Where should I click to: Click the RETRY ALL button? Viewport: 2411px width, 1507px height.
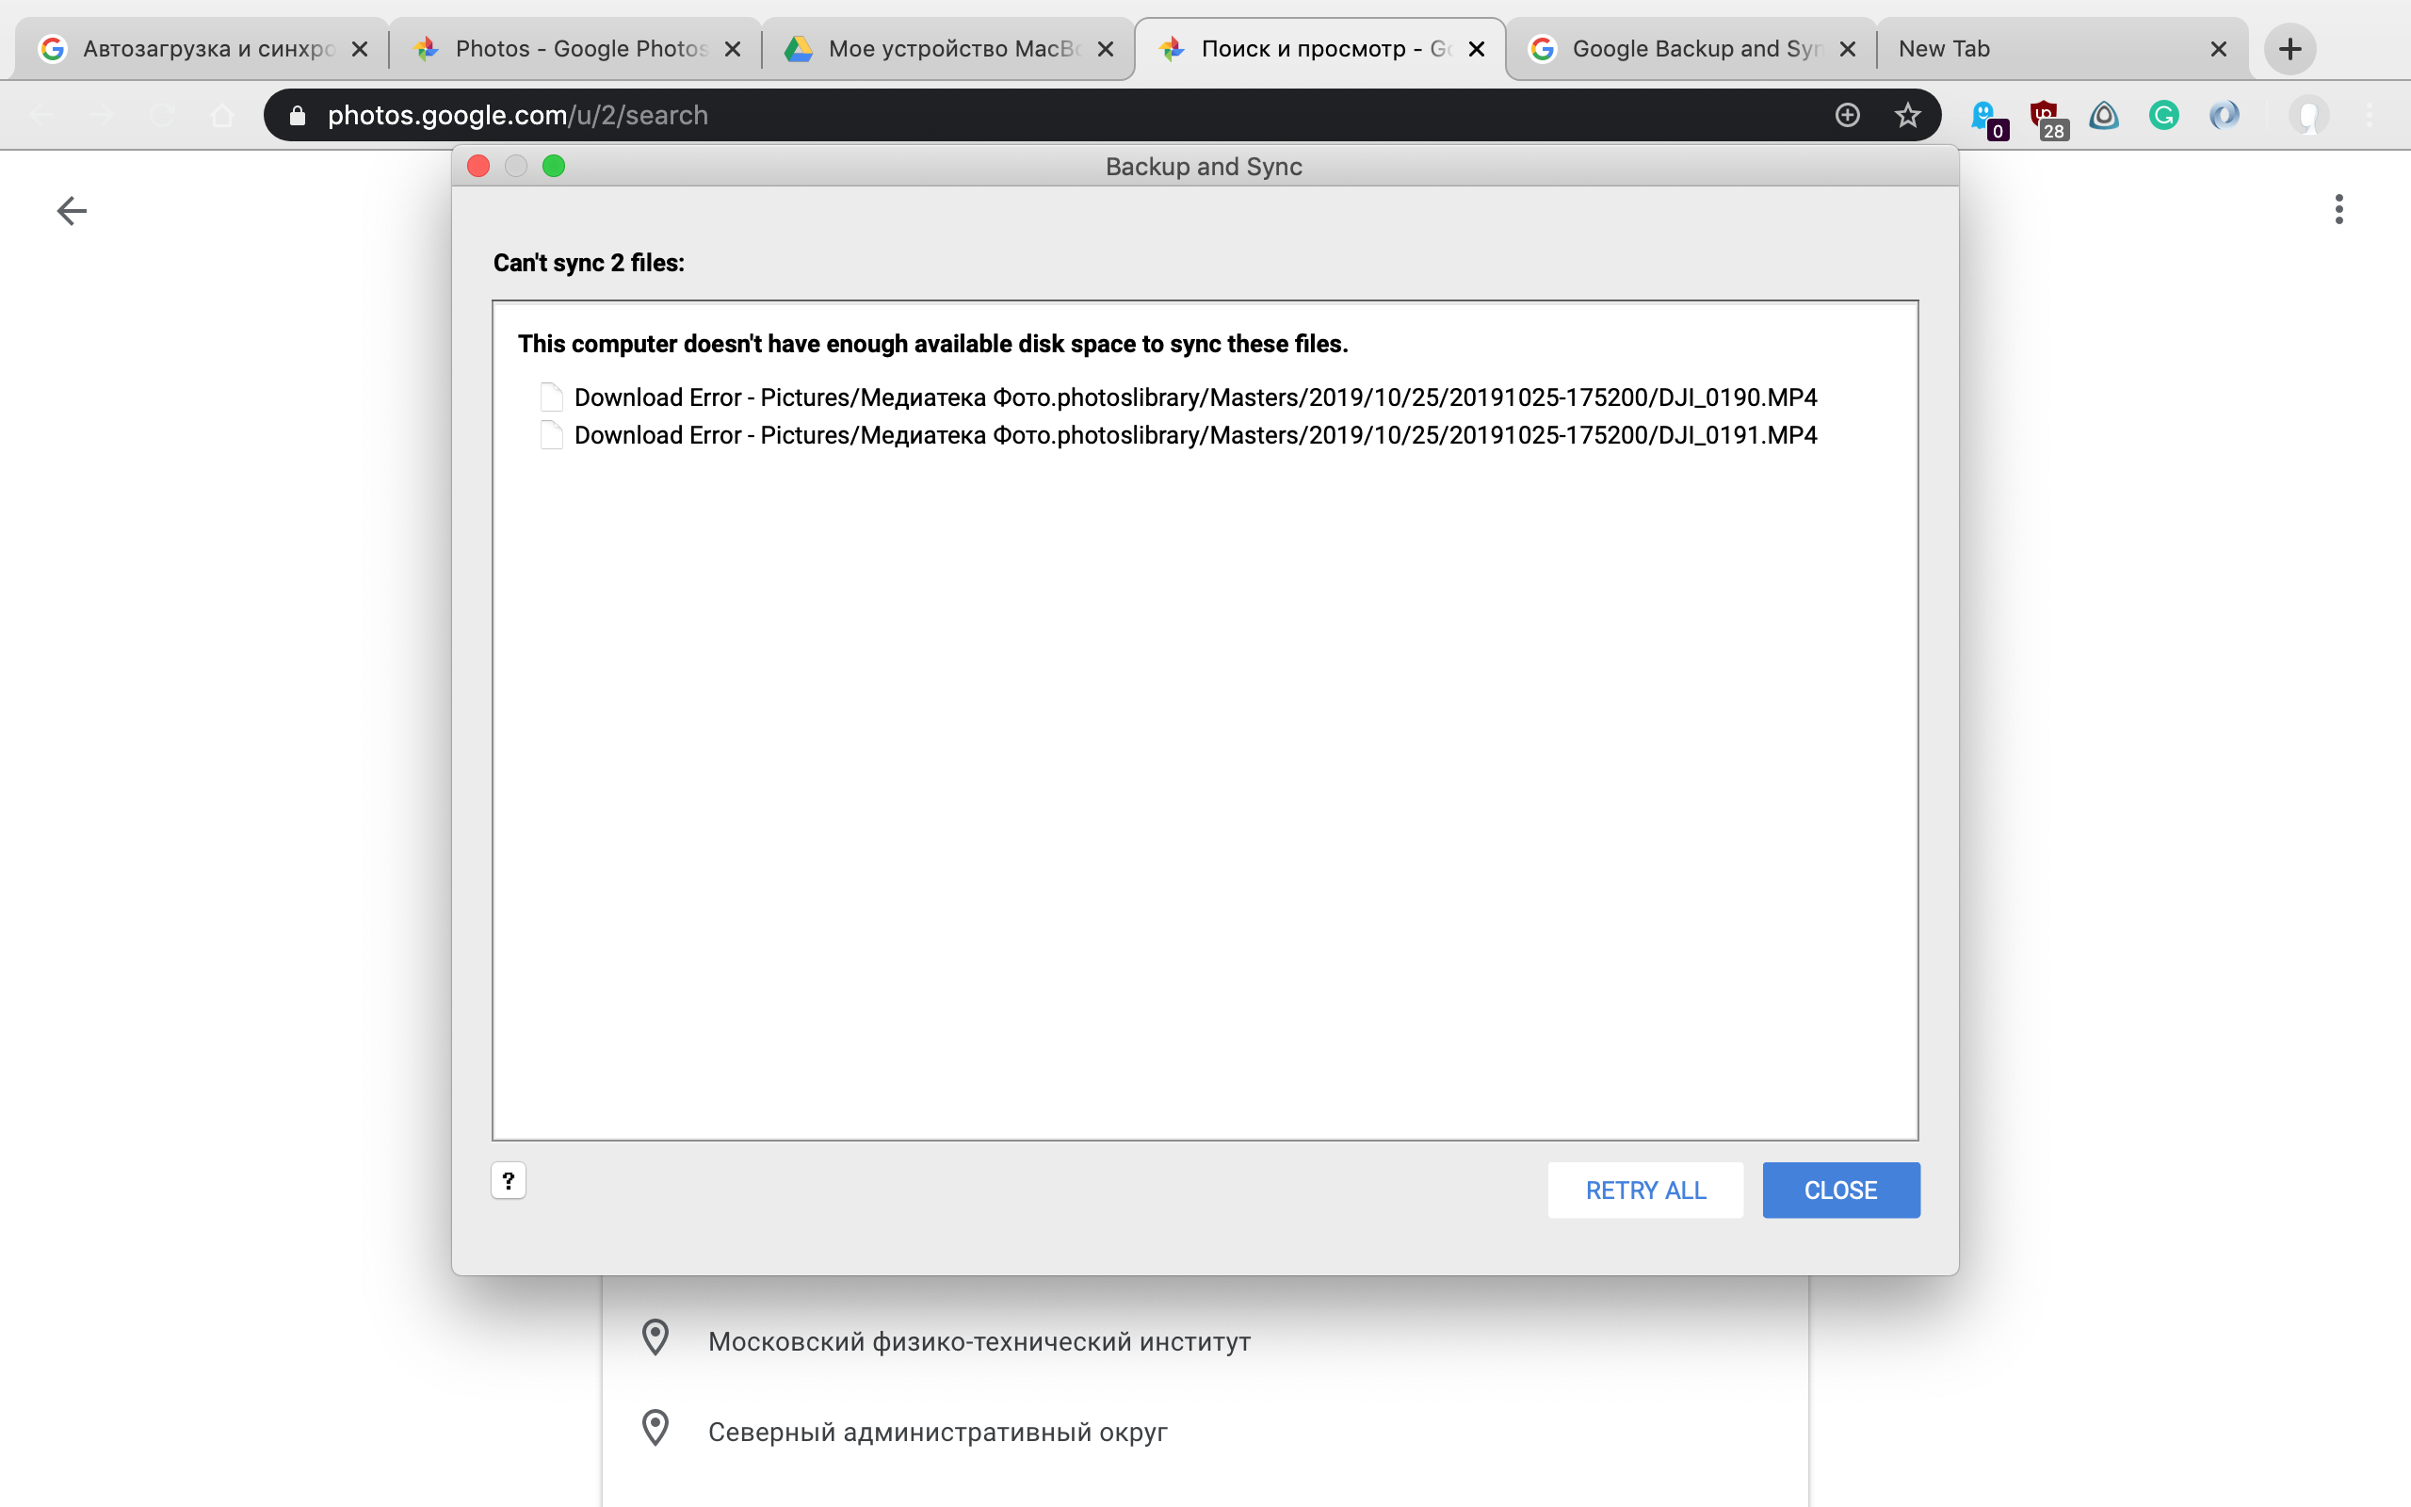pos(1645,1189)
